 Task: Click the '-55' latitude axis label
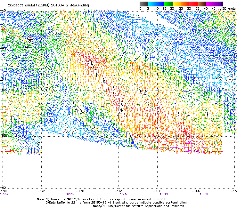point(3,135)
